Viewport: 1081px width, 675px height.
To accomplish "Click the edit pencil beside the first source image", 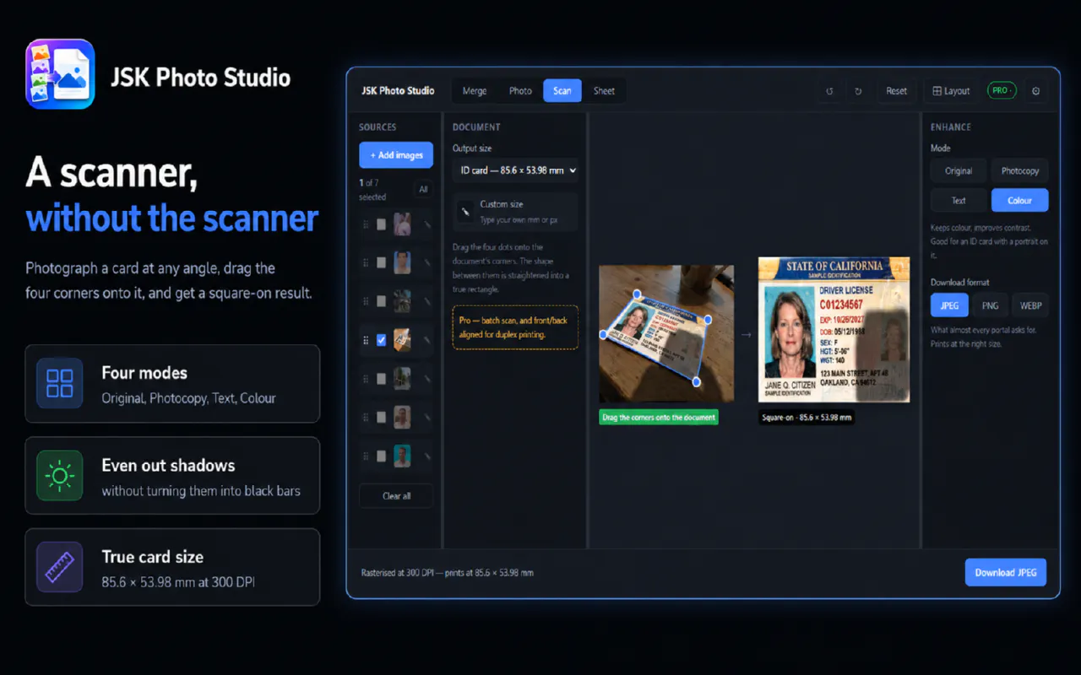I will (426, 224).
